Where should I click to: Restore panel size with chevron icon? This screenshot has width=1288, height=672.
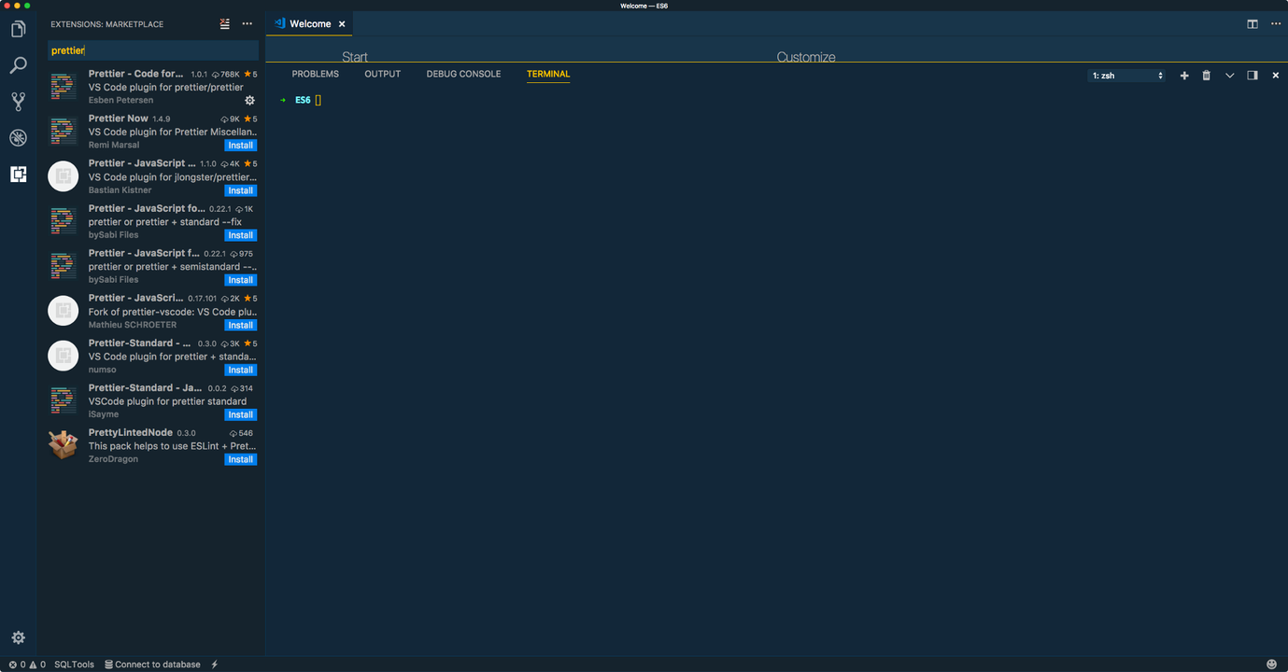(x=1229, y=76)
